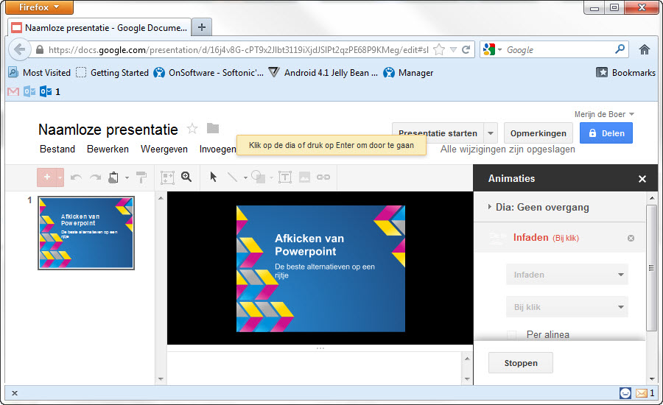Close the Animaties panel
Image resolution: width=663 pixels, height=405 pixels.
tap(642, 179)
